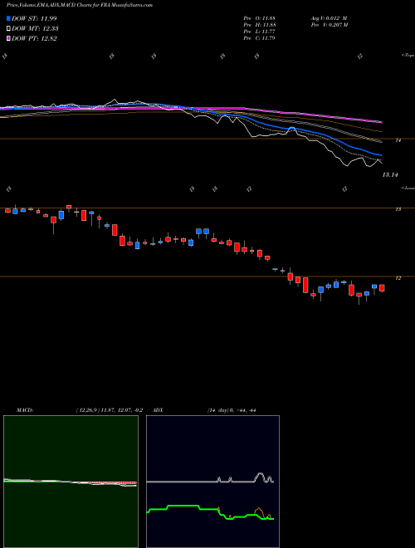Open the dark blue ADX indicator chart panel
The height and width of the screenshot is (548, 415).
[x=212, y=482]
